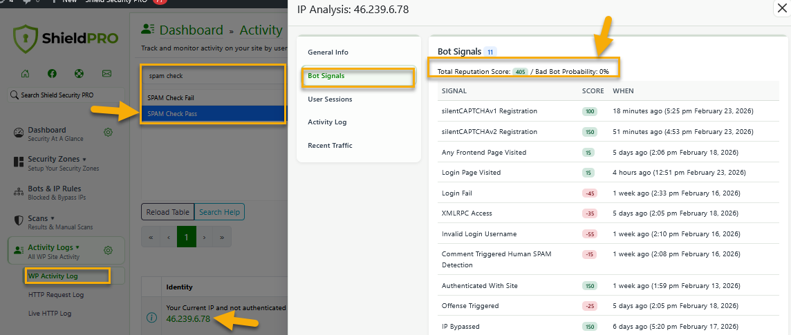The width and height of the screenshot is (791, 335).
Task: Click the Dashboard speedometer icon
Action: tap(19, 133)
